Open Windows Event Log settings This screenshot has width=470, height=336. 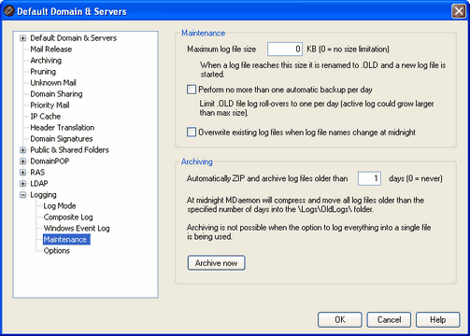point(77,229)
